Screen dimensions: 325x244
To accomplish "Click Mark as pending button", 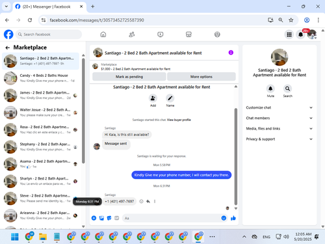I will point(129,77).
